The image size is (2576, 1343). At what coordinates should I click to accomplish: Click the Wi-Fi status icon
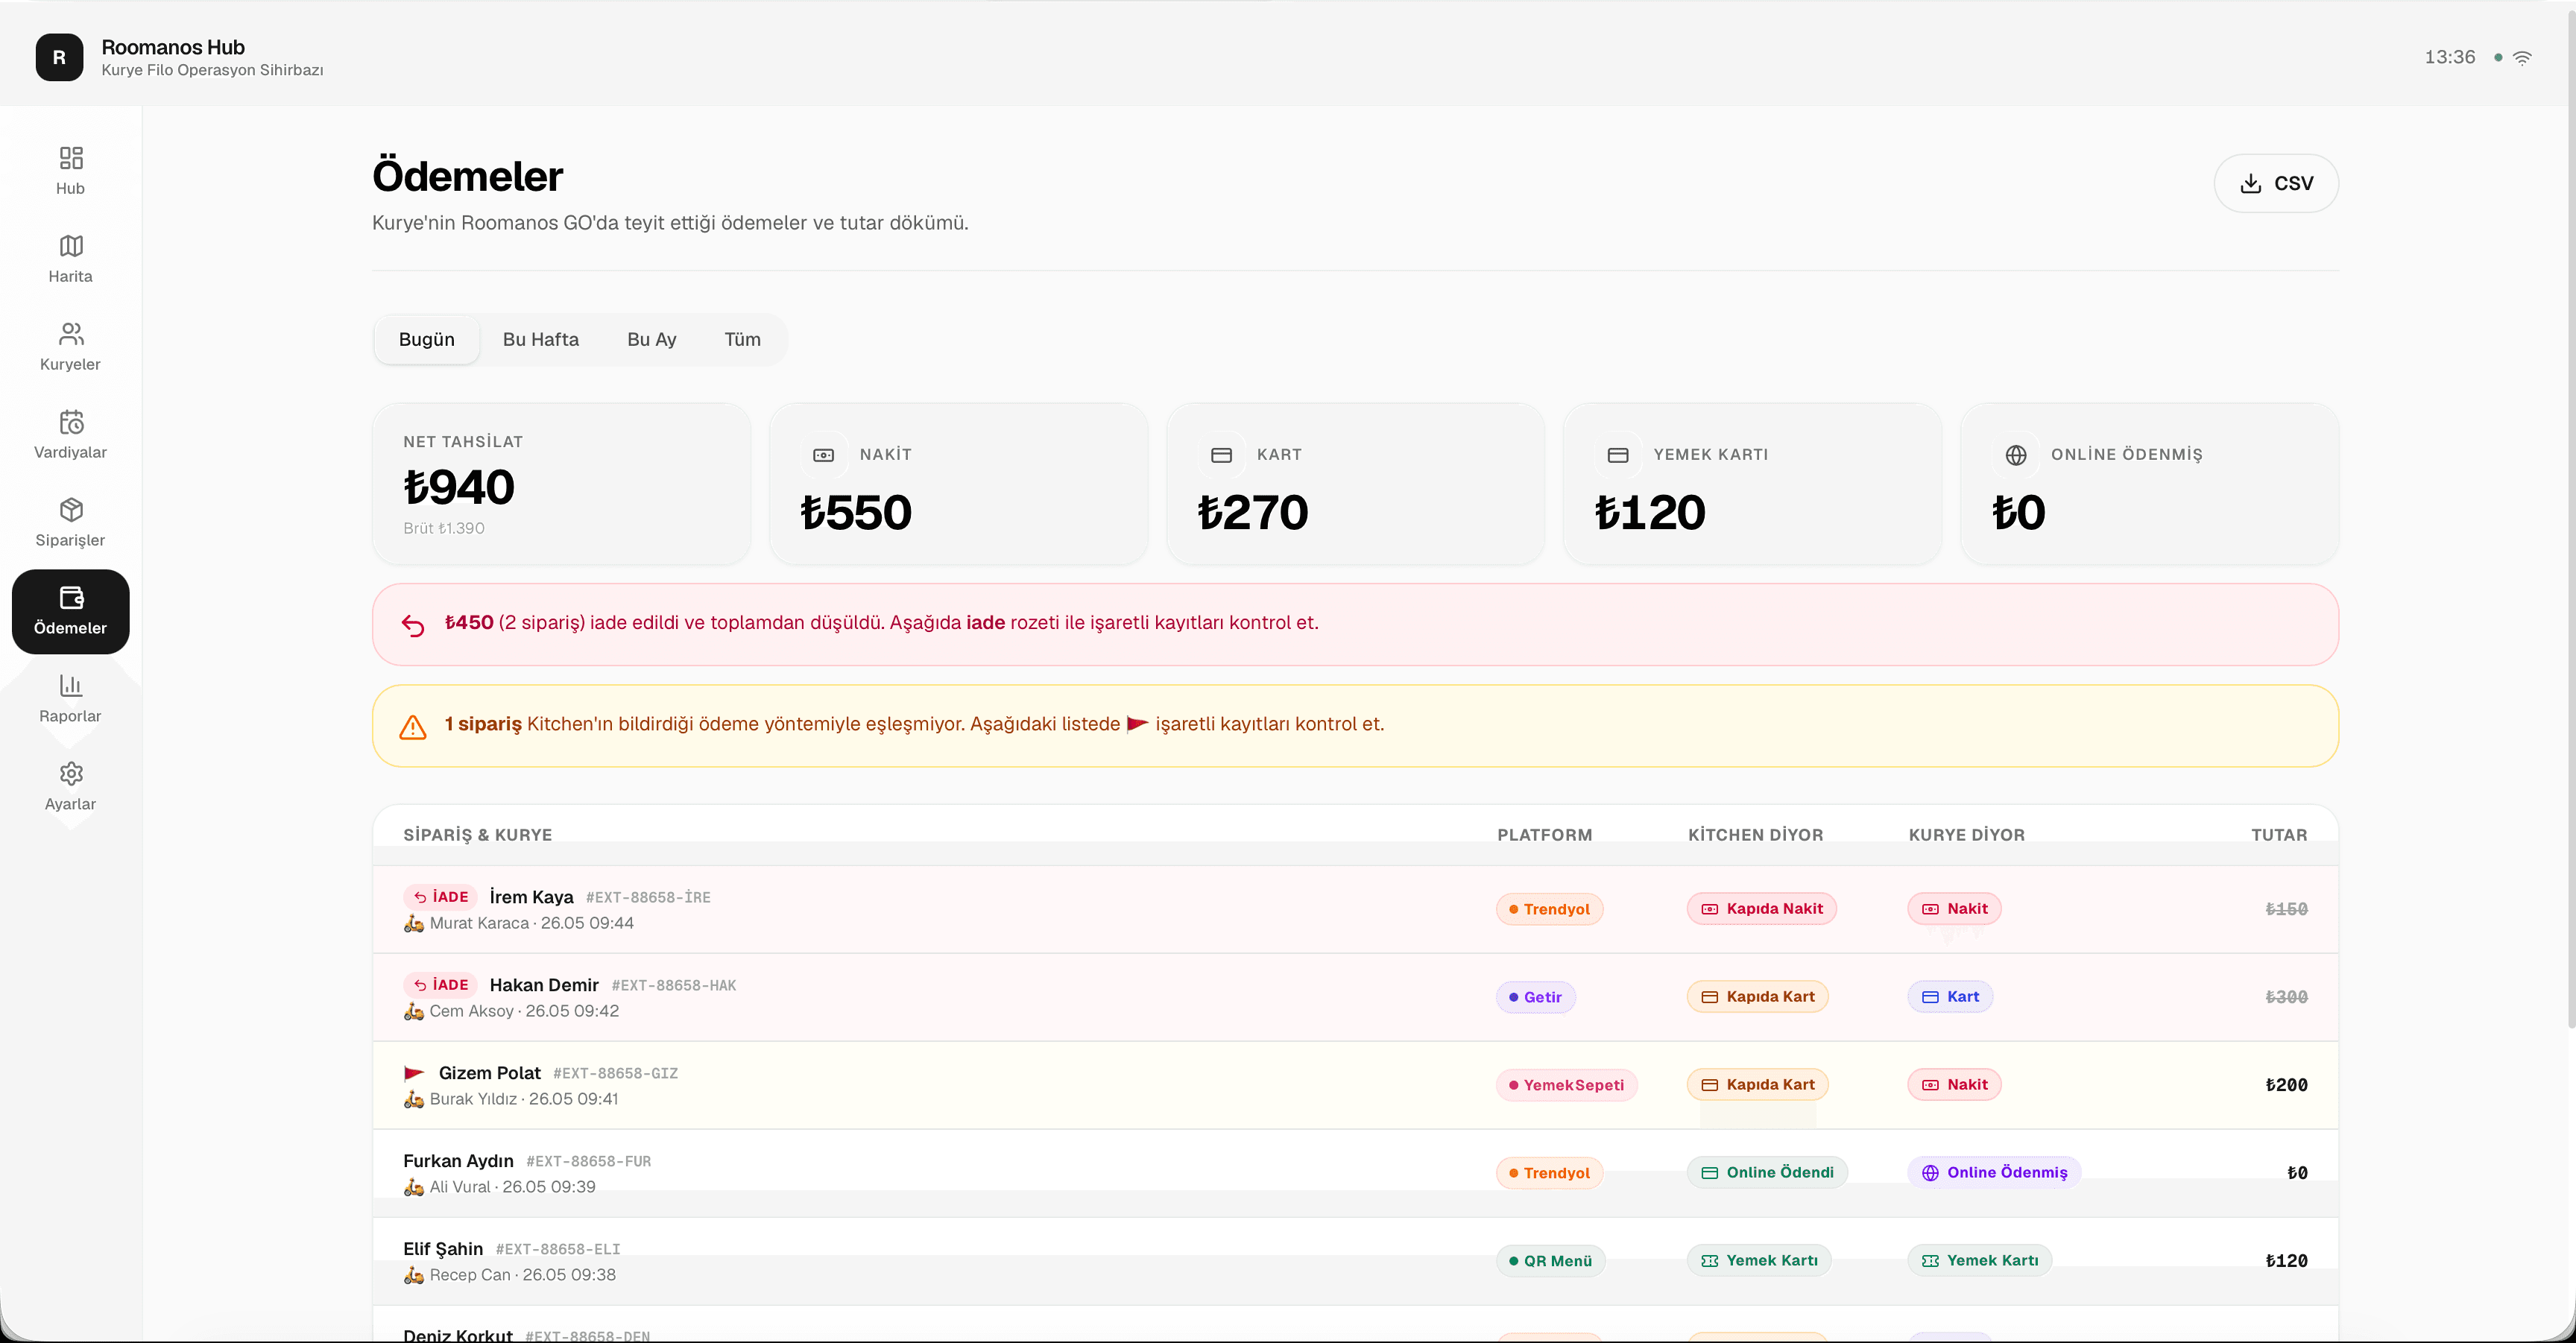coord(2523,58)
